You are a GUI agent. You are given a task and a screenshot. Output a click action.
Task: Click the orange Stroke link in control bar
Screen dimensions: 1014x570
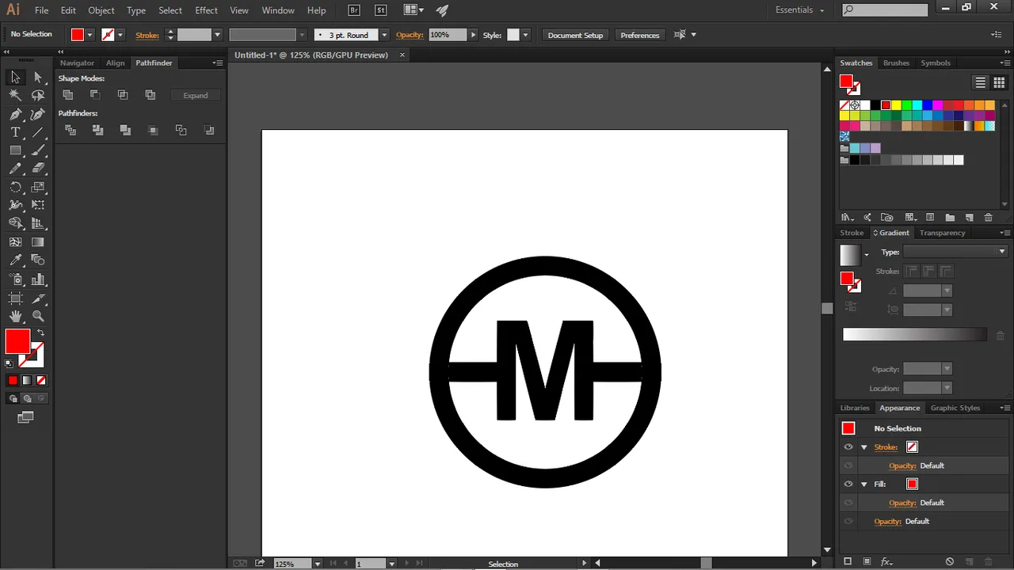click(x=147, y=35)
